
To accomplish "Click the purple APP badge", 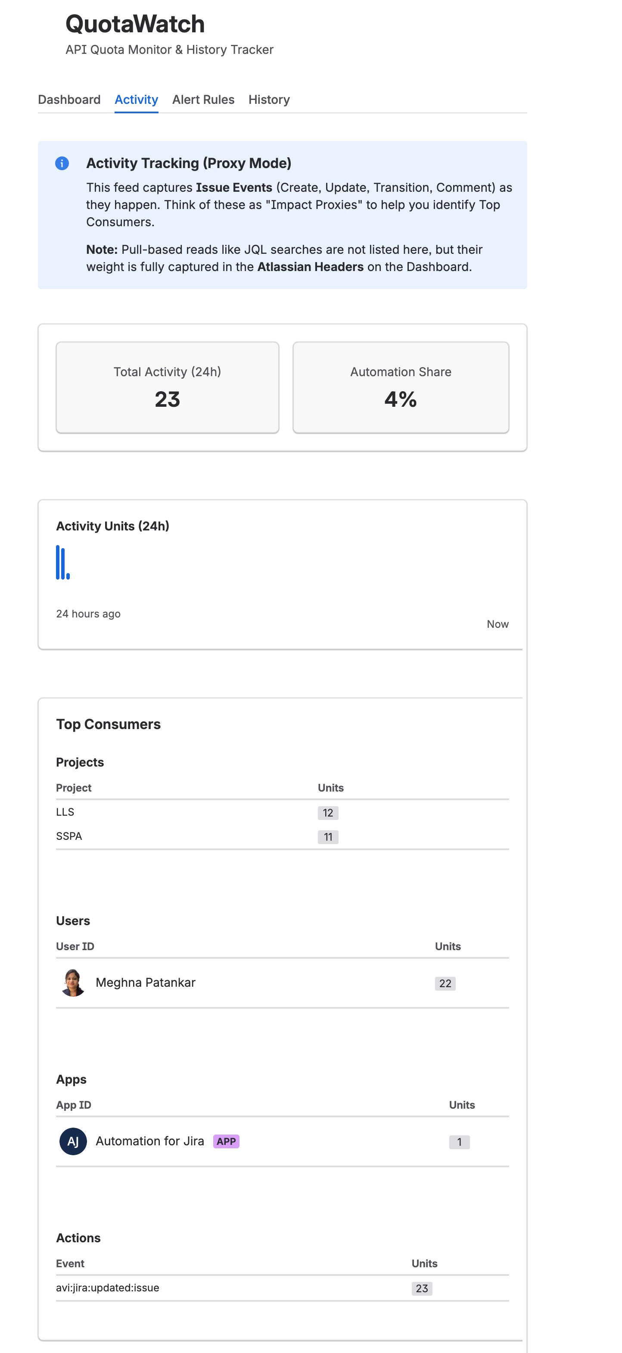I will click(226, 1141).
